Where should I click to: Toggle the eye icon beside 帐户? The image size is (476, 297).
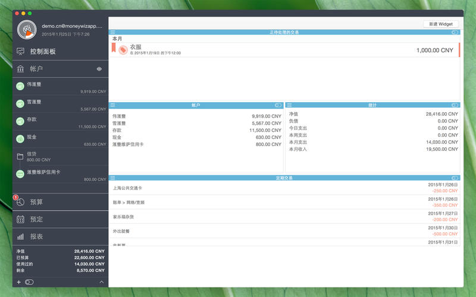pos(99,69)
